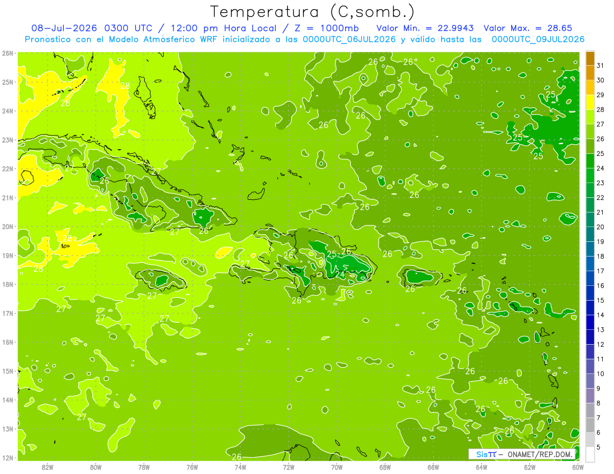
Task: Click the 19N latitude axis label
Action: coord(8,255)
